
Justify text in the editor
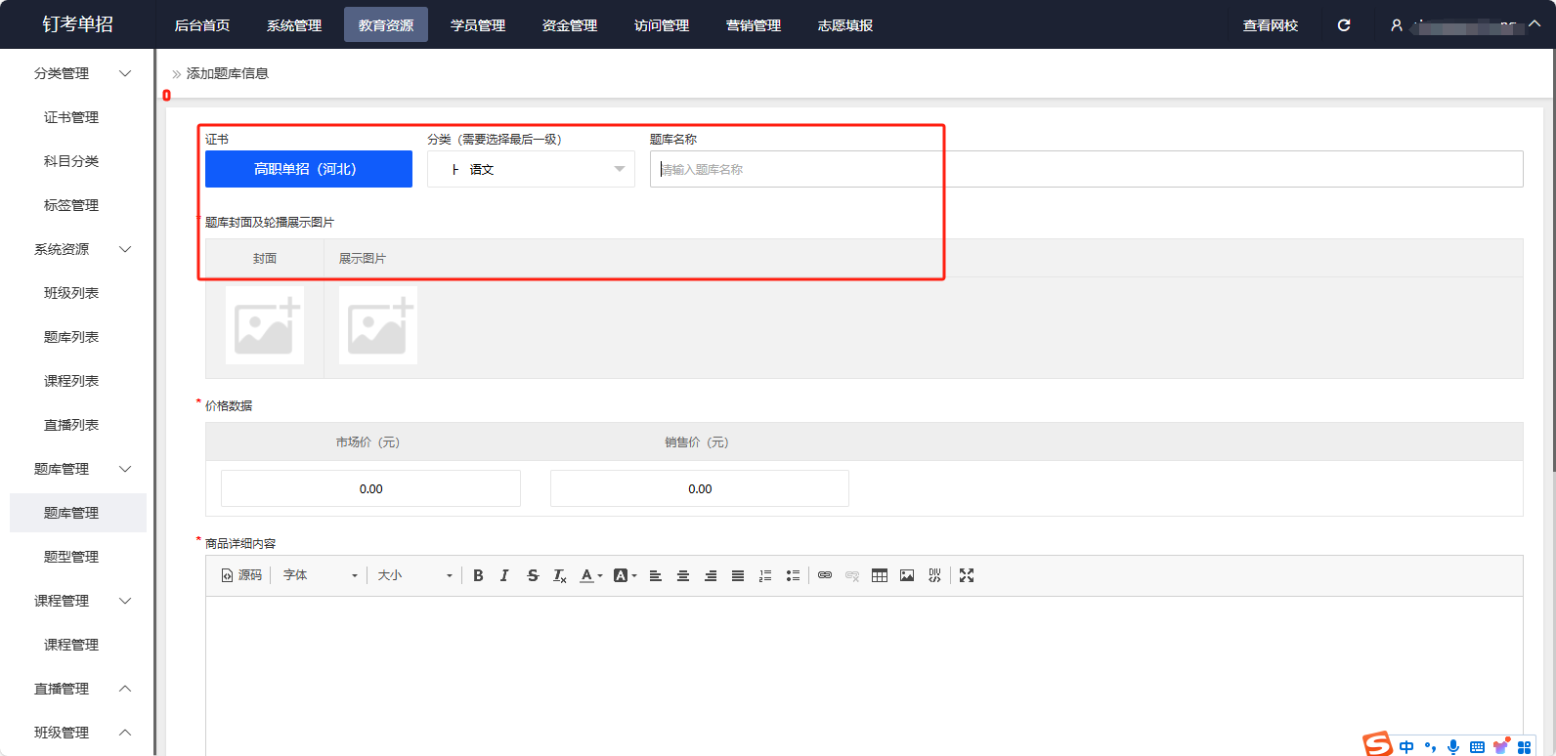(738, 575)
